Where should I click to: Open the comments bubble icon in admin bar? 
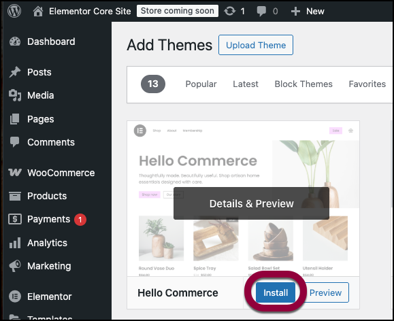tap(261, 12)
